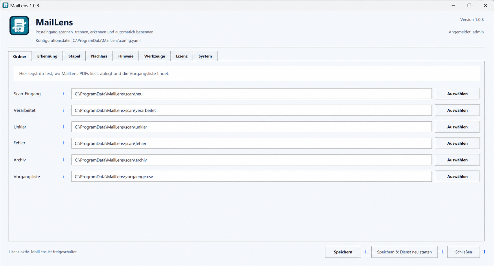Click the info icon next to Unklar
Viewport: 494px width, 266px height.
(x=63, y=127)
